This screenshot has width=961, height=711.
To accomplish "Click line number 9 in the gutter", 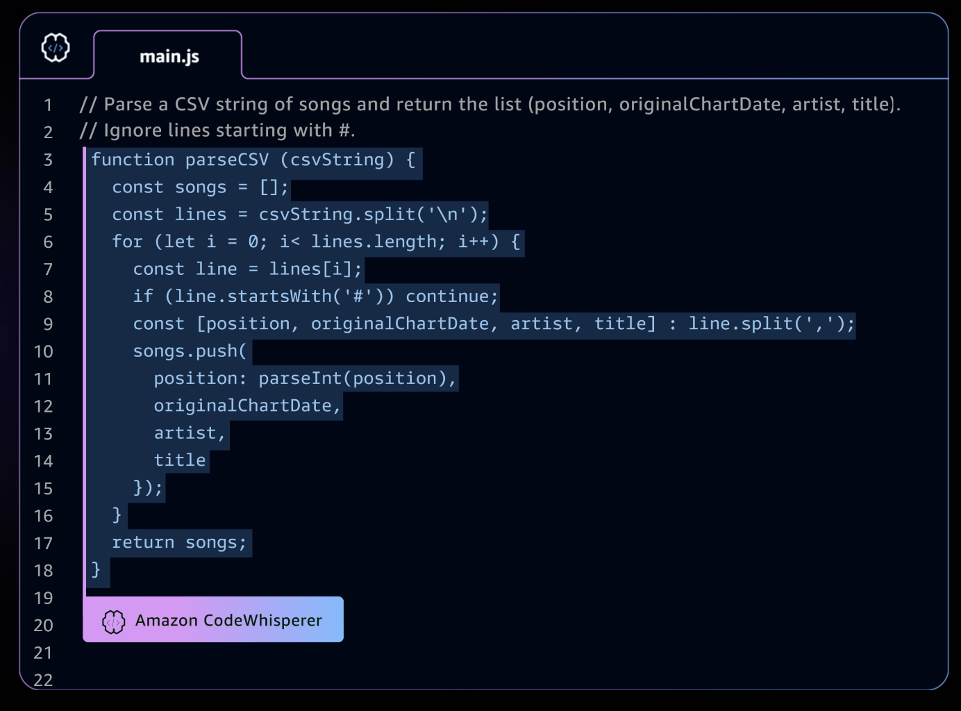I will 48,324.
